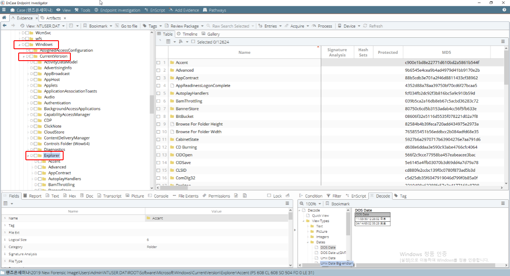Open the Pathways menu
Viewport: 510px width, 276px height.
tap(215, 10)
